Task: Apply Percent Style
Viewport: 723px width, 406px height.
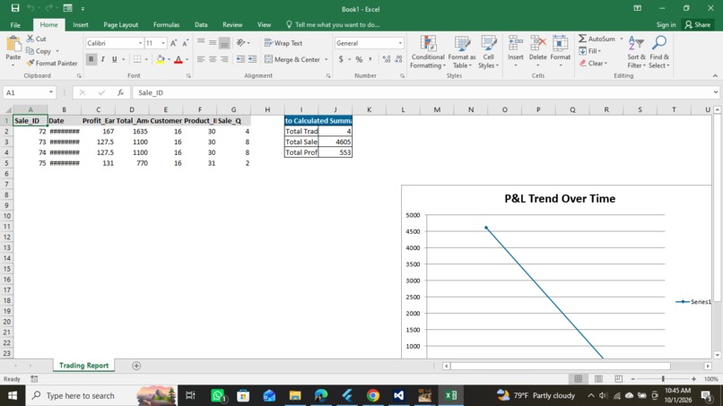Action: click(x=359, y=59)
